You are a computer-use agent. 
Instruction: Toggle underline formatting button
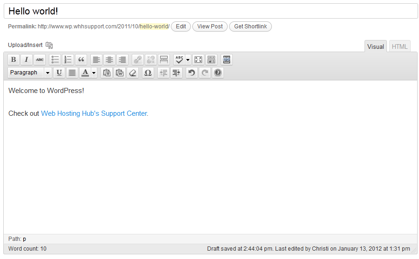(59, 73)
